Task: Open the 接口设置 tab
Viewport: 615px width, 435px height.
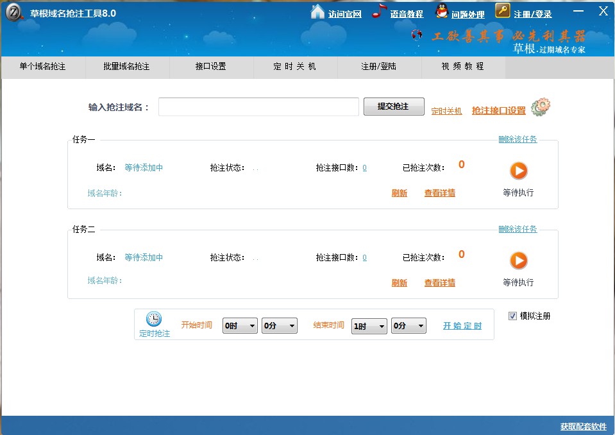Action: pyautogui.click(x=211, y=67)
